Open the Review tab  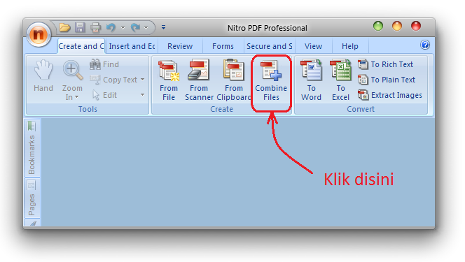(180, 46)
